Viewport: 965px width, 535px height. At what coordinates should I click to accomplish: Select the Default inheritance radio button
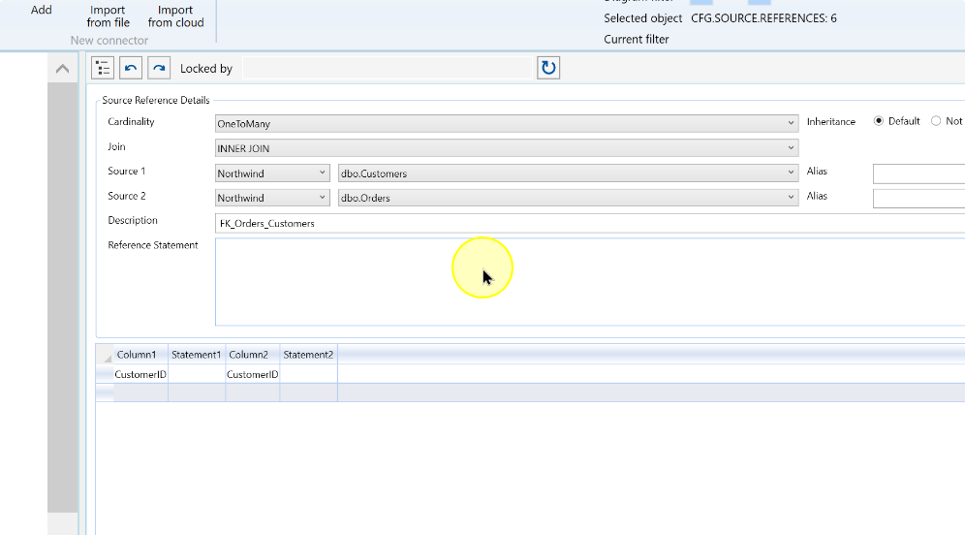click(879, 121)
